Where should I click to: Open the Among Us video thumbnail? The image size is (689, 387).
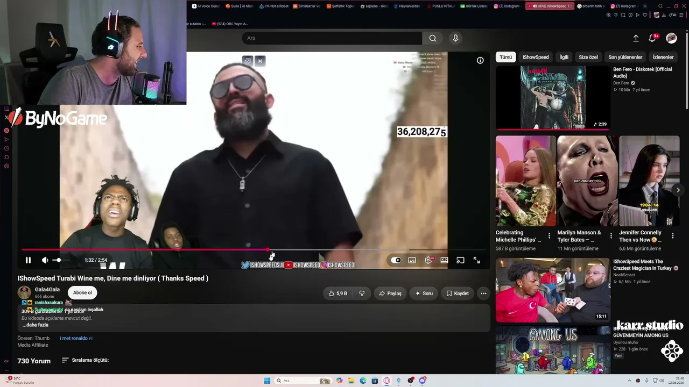tap(553, 350)
